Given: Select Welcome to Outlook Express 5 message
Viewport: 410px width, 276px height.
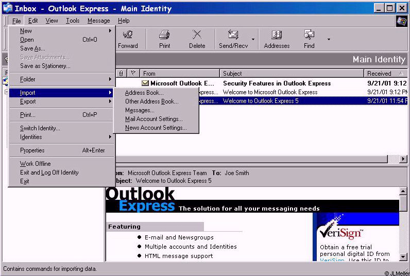Looking at the screenshot, I should coord(303,101).
